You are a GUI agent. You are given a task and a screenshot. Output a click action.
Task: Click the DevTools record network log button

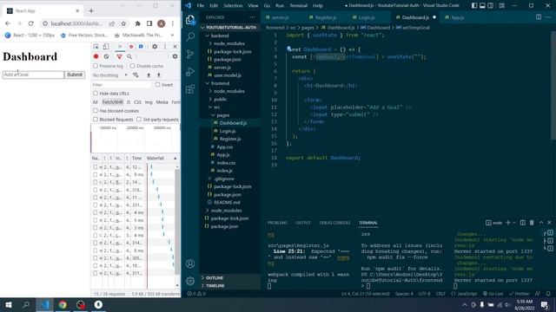pos(96,56)
